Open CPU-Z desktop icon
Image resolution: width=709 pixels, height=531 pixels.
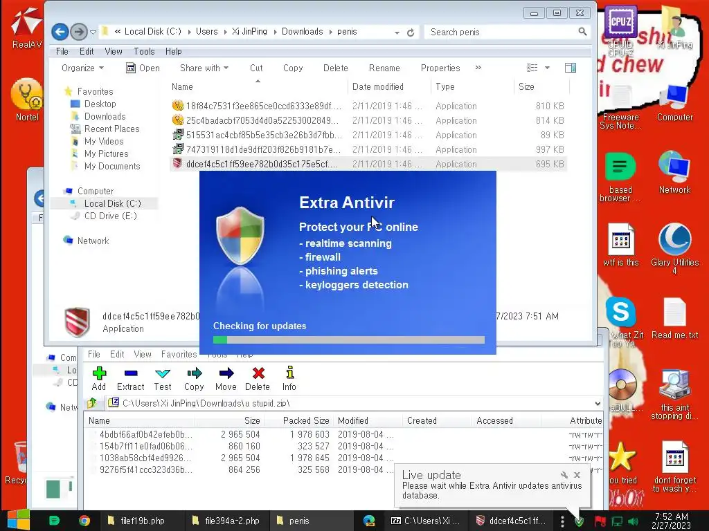[x=620, y=30]
